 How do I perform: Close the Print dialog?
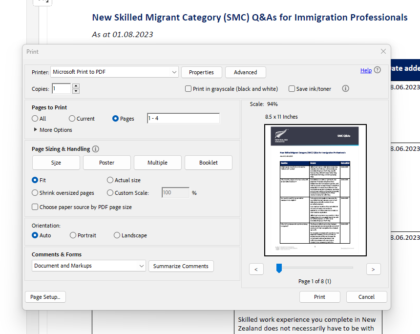[x=383, y=51]
